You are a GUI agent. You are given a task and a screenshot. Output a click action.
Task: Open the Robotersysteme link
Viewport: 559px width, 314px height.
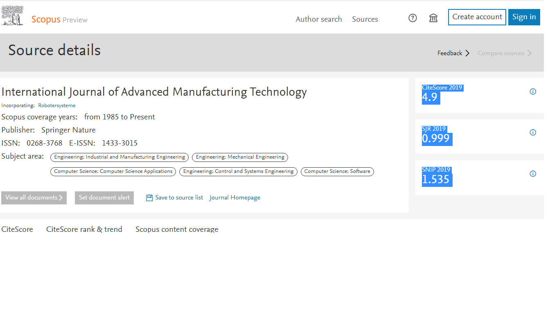[57, 105]
